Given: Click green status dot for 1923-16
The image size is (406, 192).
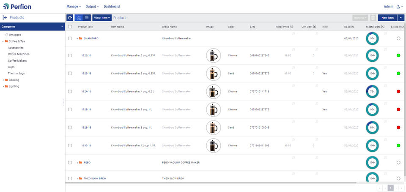Looking at the screenshot, I should pyautogui.click(x=398, y=55).
